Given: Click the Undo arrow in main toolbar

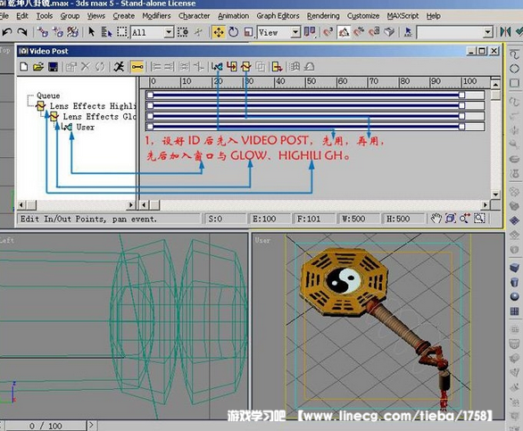Looking at the screenshot, I should coord(7,32).
